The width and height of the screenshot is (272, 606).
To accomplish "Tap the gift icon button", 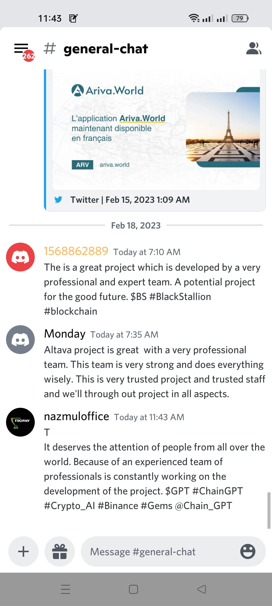I will (60, 551).
